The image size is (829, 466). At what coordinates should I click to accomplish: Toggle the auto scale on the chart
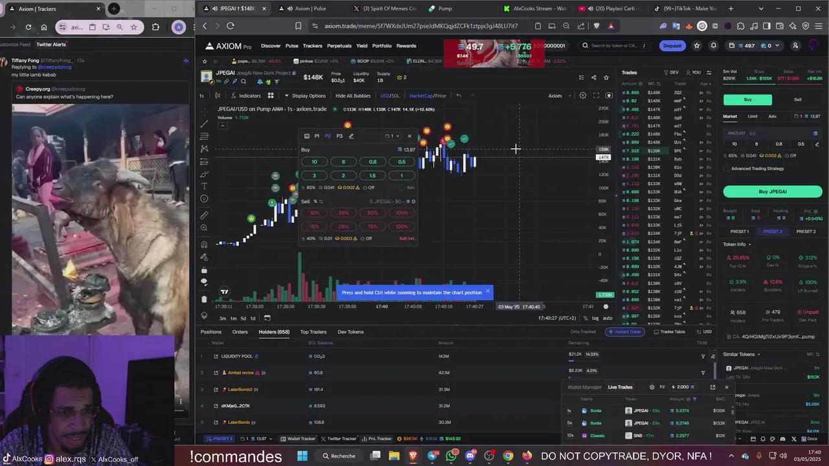tap(608, 318)
